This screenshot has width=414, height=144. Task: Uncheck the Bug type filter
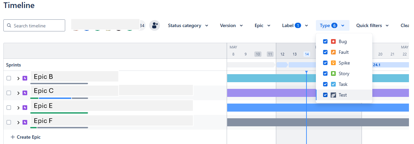click(x=325, y=41)
